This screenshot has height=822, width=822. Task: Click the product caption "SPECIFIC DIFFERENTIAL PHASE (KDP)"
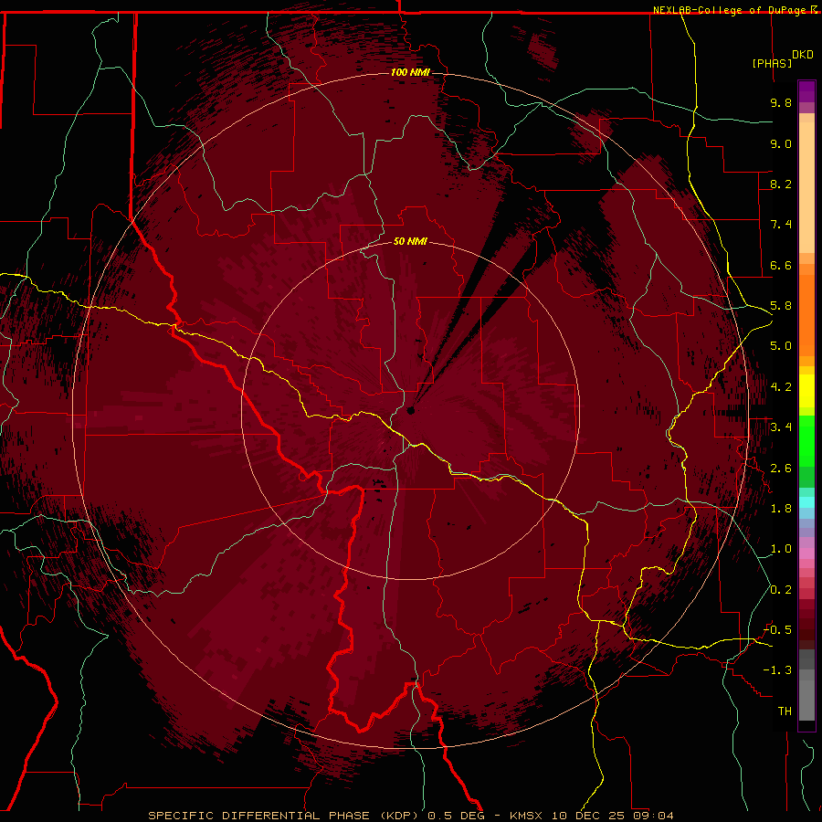[x=286, y=816]
